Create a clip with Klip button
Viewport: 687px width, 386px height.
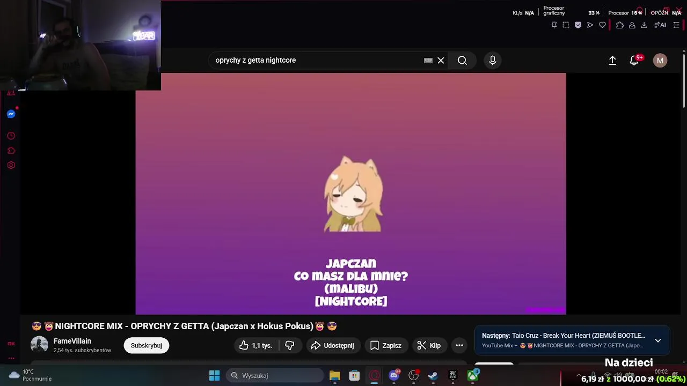pyautogui.click(x=429, y=346)
